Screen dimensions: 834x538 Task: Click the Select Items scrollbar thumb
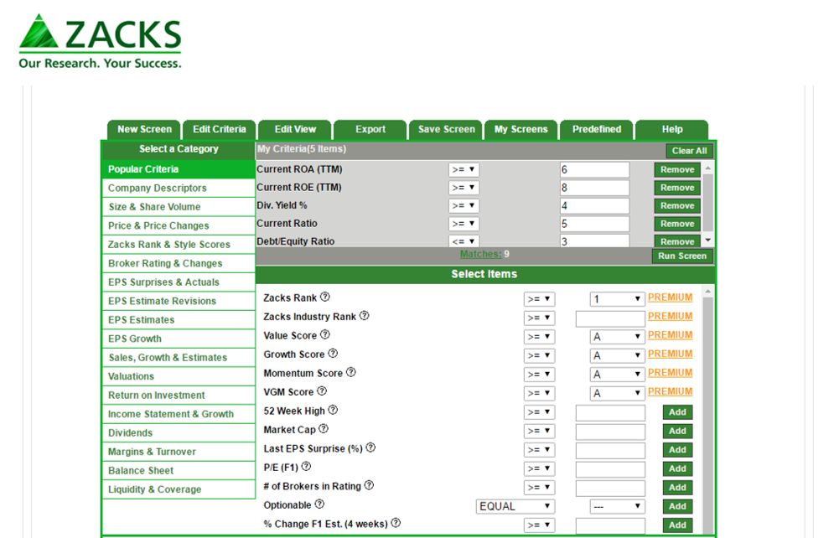tap(708, 416)
